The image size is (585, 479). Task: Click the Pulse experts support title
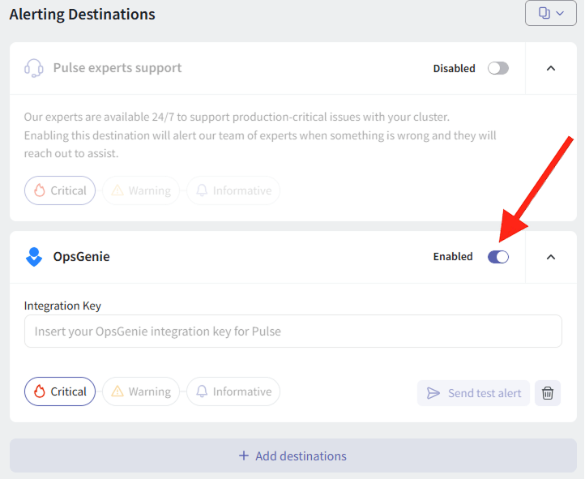117,68
